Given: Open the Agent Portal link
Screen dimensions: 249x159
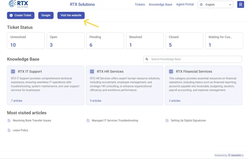Looking at the screenshot, I should pos(185,5).
